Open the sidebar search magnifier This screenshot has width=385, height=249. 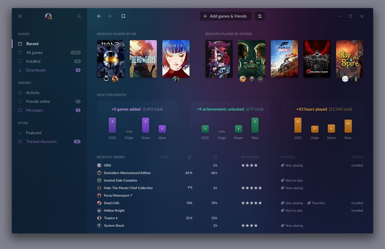(79, 16)
